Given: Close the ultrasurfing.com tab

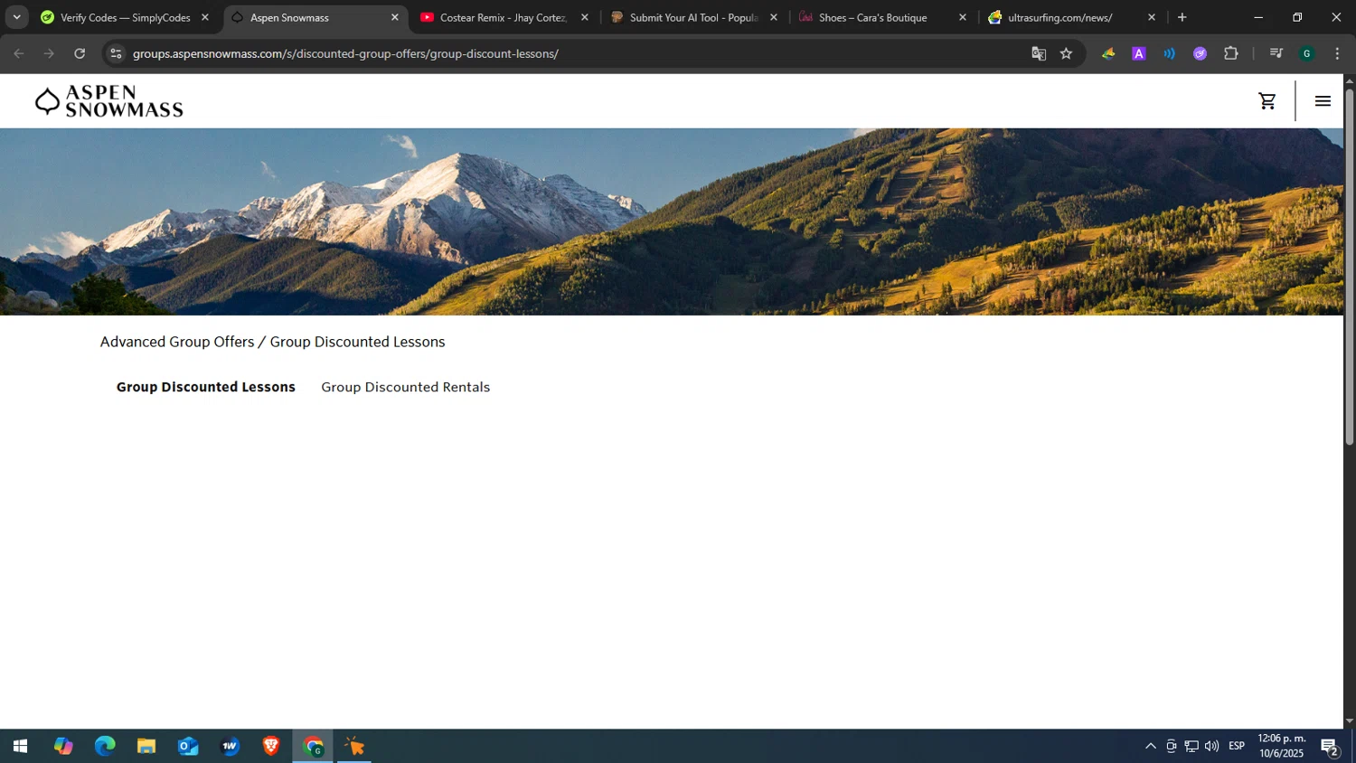Looking at the screenshot, I should click(x=1151, y=17).
